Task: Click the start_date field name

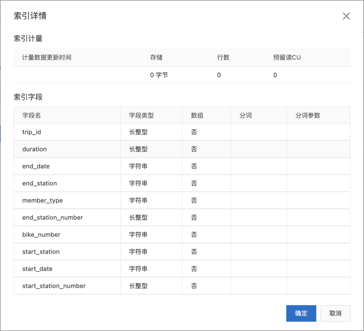Action: click(37, 269)
